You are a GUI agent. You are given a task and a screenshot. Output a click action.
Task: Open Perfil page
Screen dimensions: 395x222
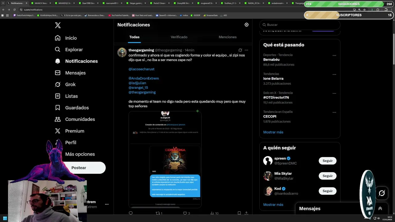point(71,142)
